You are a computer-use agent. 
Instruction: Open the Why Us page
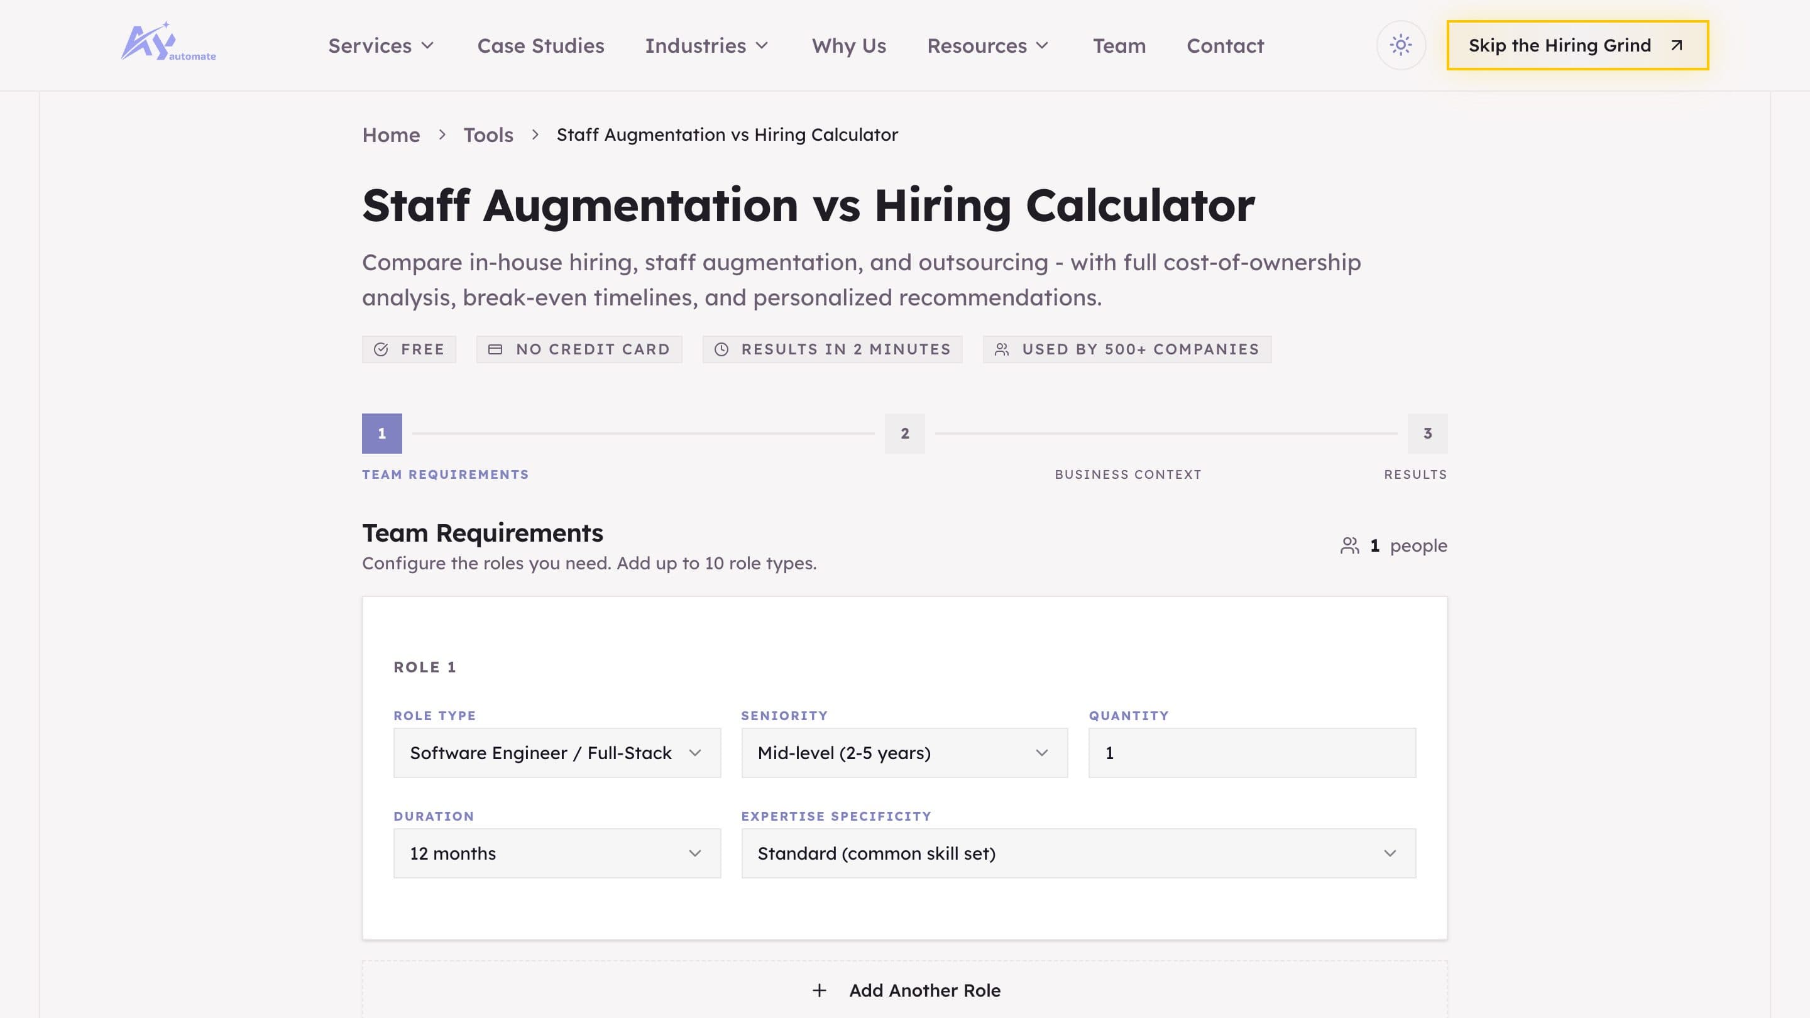click(849, 46)
